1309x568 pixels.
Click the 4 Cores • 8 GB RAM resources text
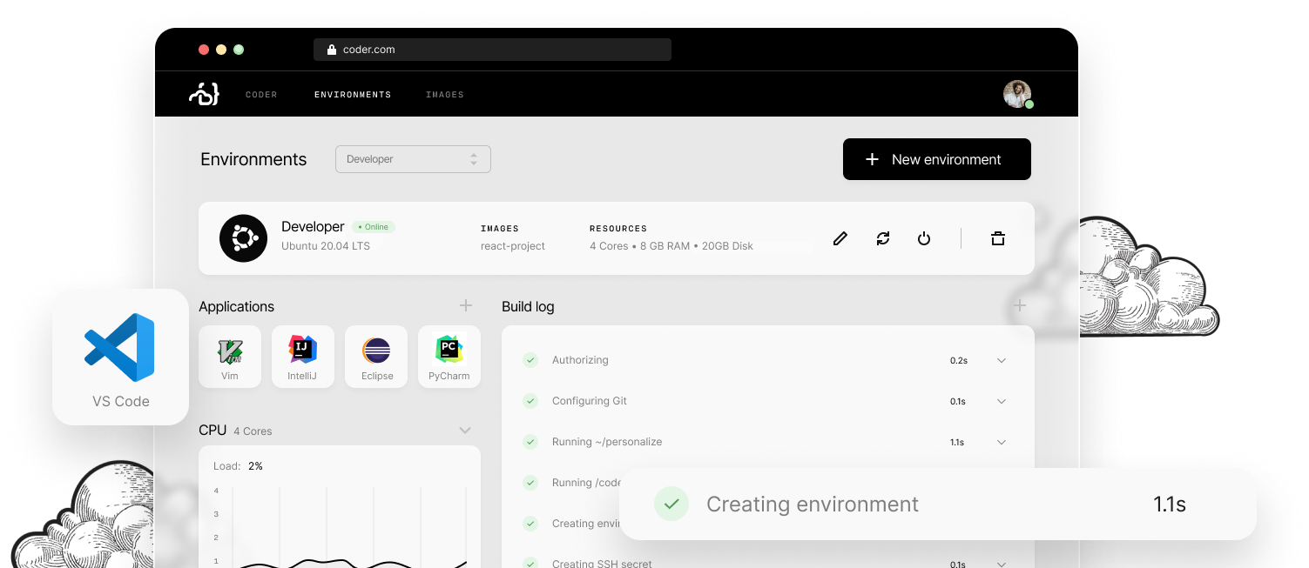coord(671,246)
